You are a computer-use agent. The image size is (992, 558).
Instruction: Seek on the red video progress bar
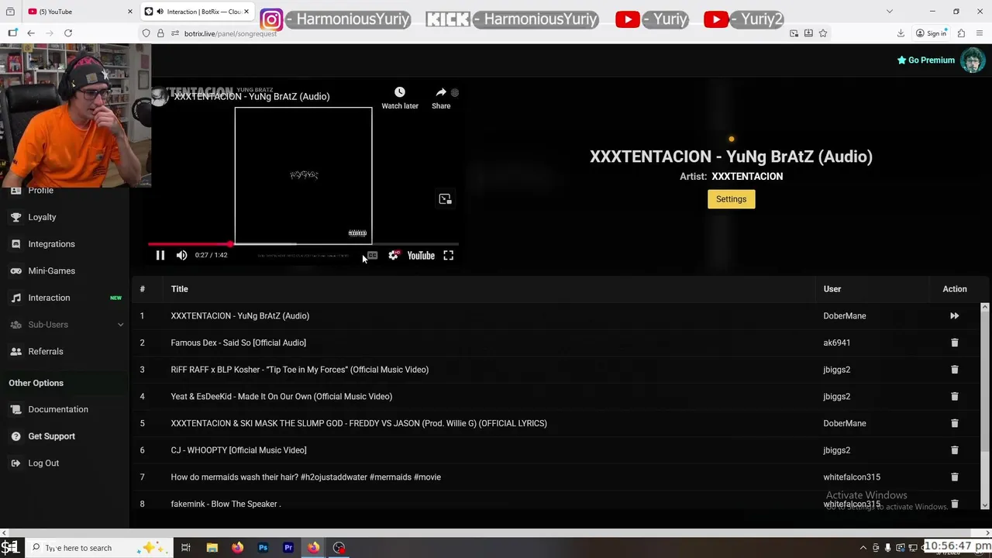(x=303, y=244)
